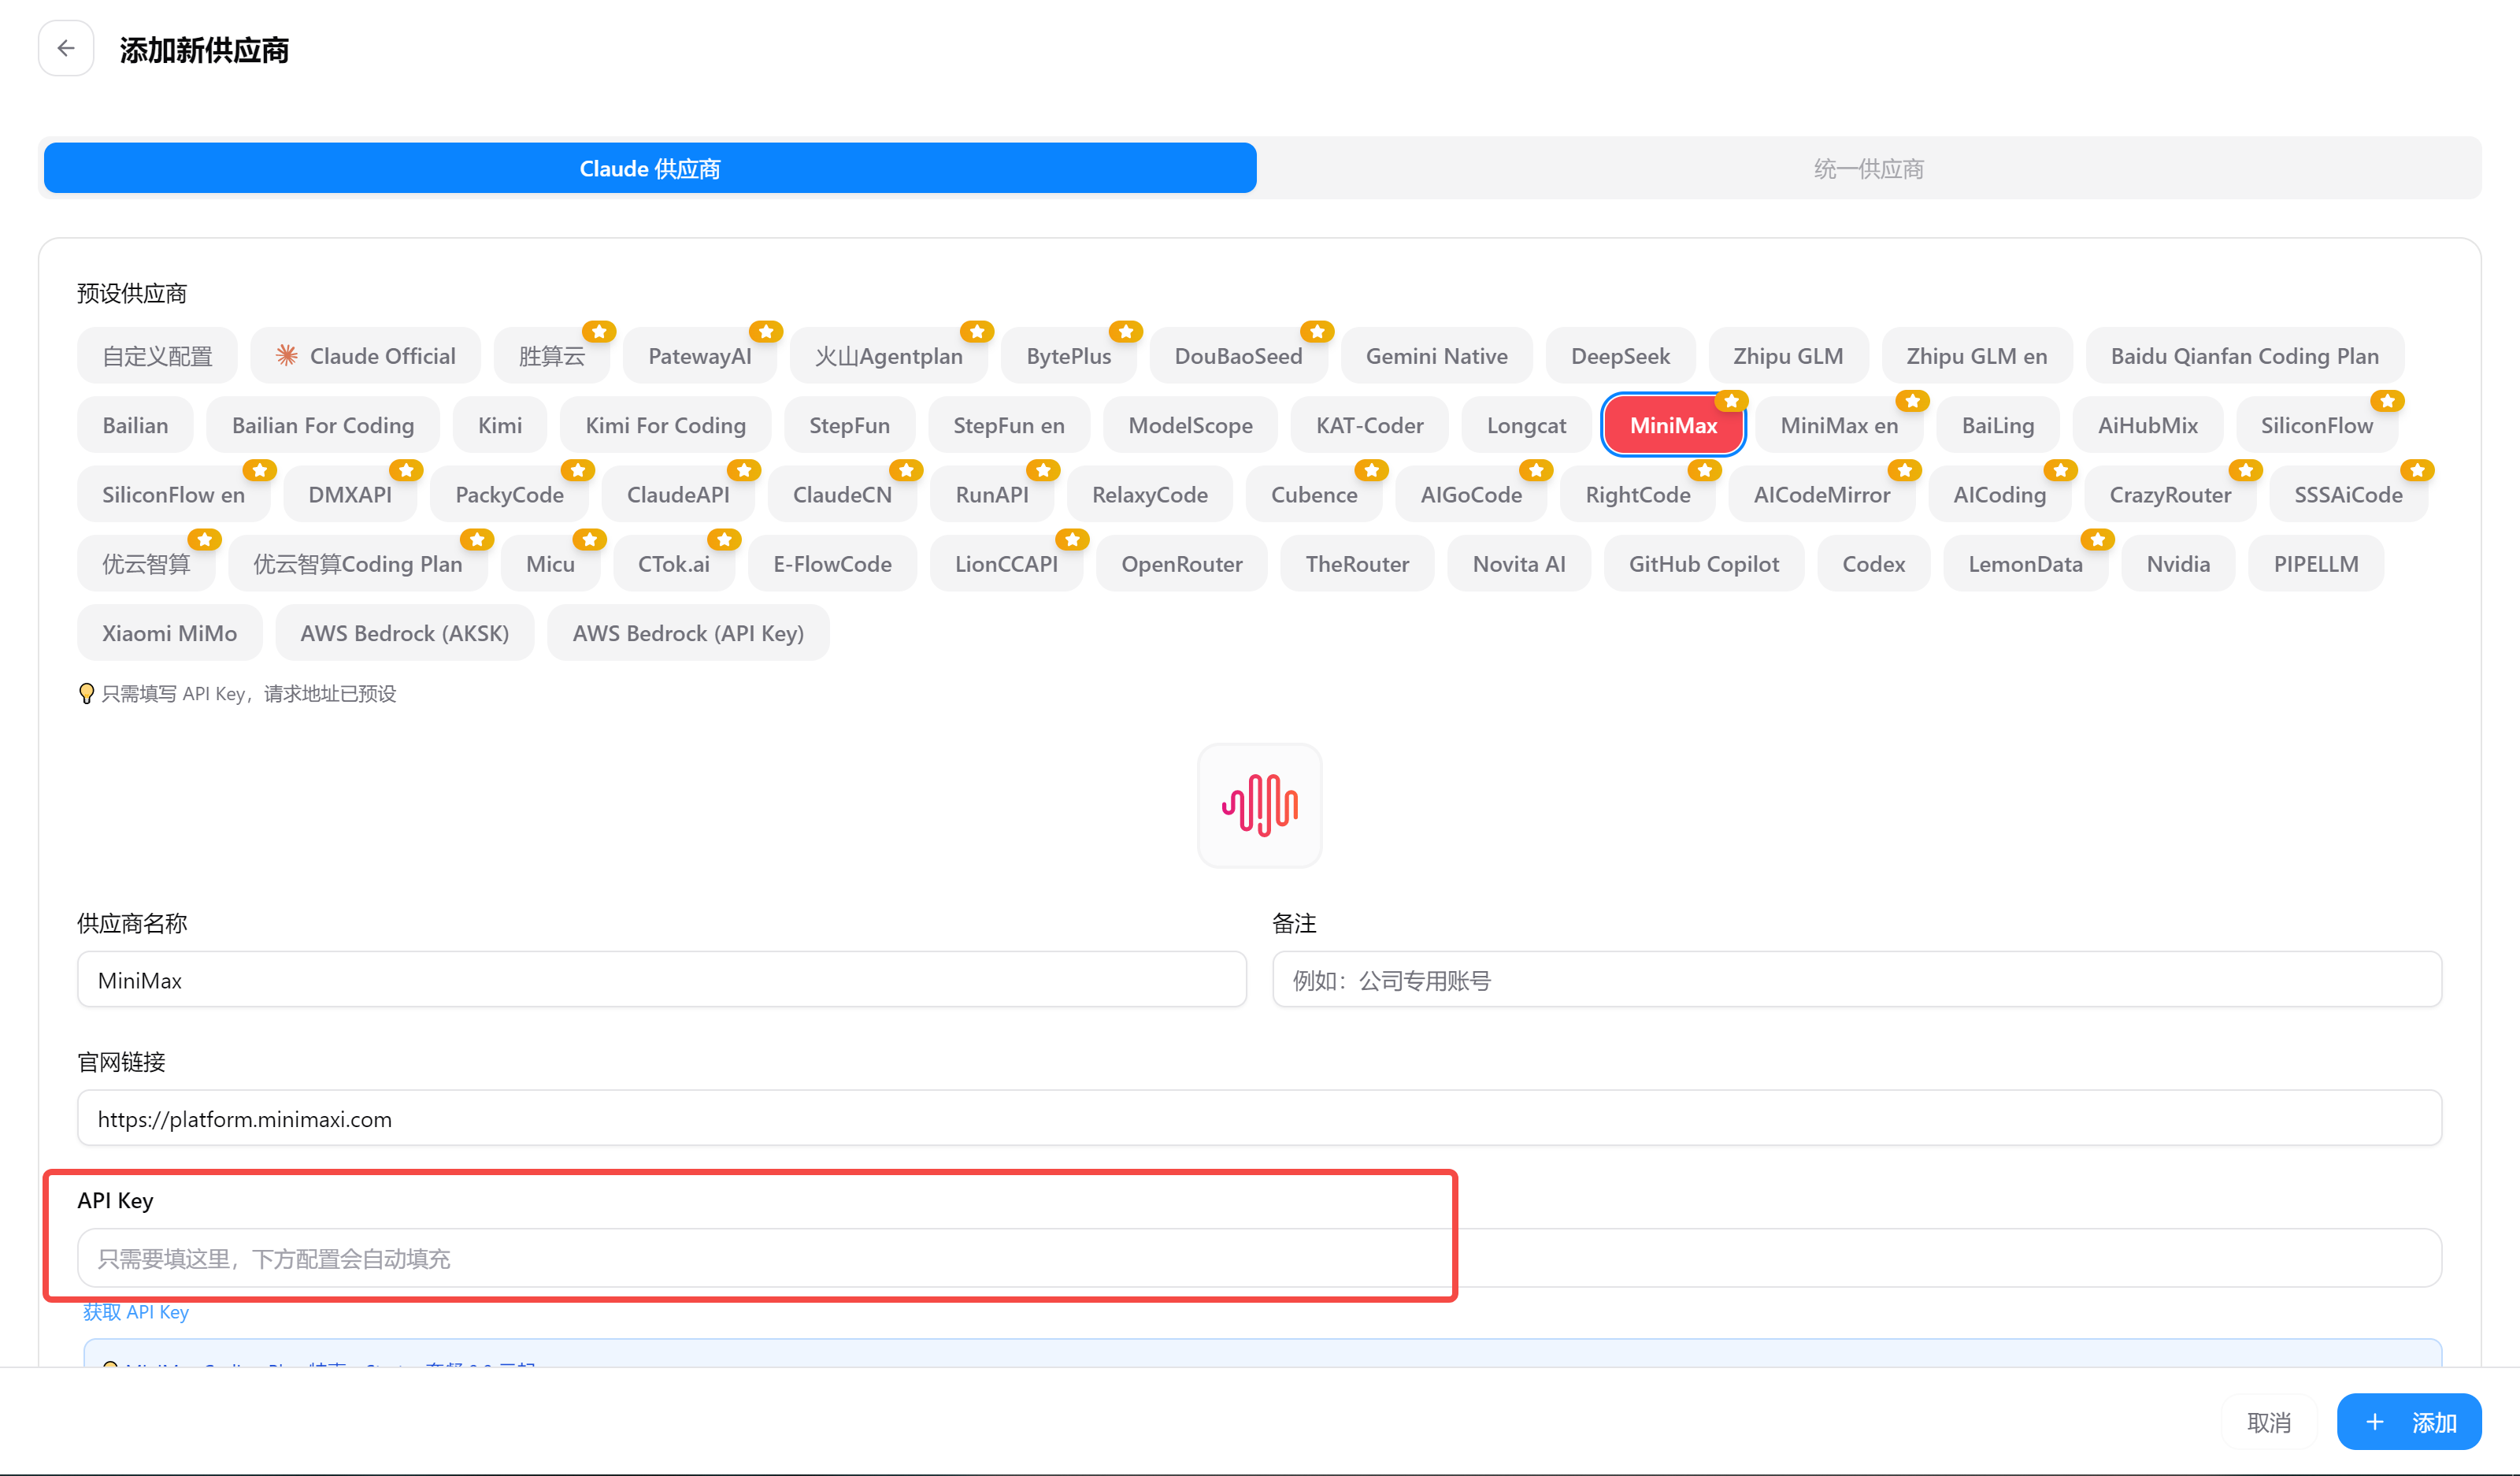Focus the API Key input field
The width and height of the screenshot is (2520, 1476).
click(x=1260, y=1258)
